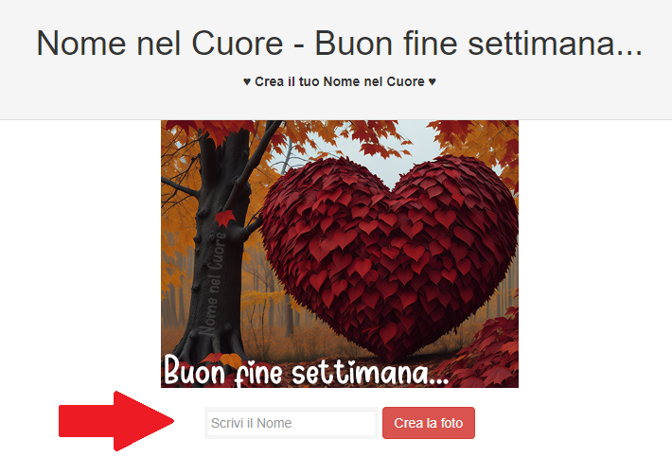Click the 'Crea la foto' button
The width and height of the screenshot is (672, 457).
tap(428, 423)
